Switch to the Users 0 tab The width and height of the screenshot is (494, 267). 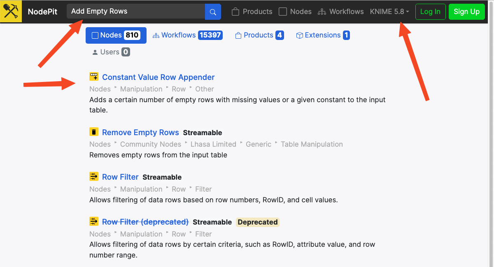coord(110,52)
